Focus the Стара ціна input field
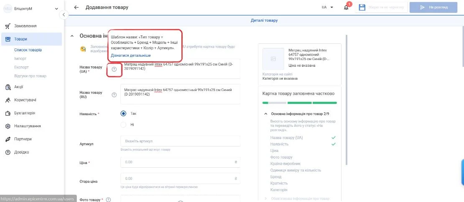 [181, 178]
